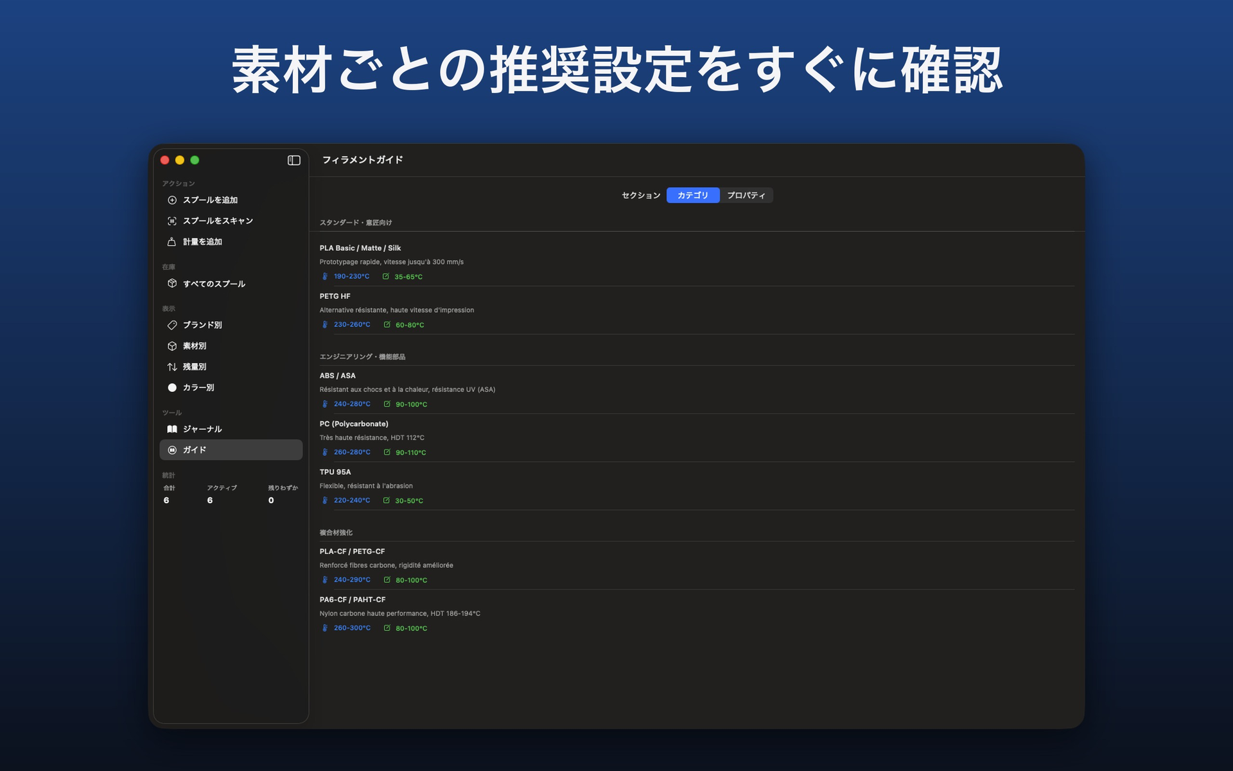Image resolution: width=1233 pixels, height=771 pixels.
Task: Show すべてのスプール inventory
Action: click(231, 283)
